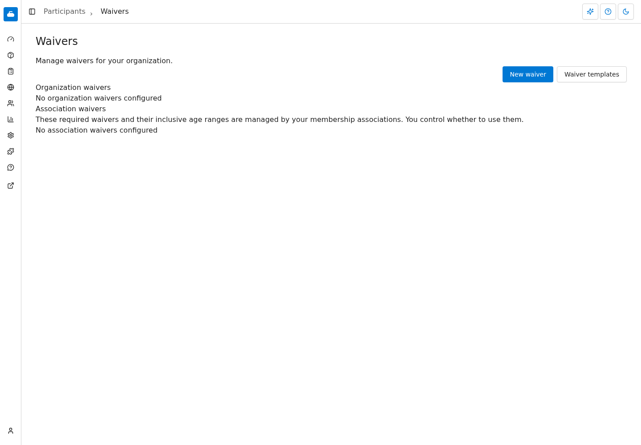This screenshot has width=641, height=445.
Task: Click 'Association waivers' section title
Action: (71, 109)
